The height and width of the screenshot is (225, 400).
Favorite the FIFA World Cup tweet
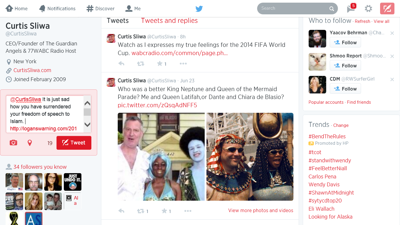pyautogui.click(x=160, y=64)
